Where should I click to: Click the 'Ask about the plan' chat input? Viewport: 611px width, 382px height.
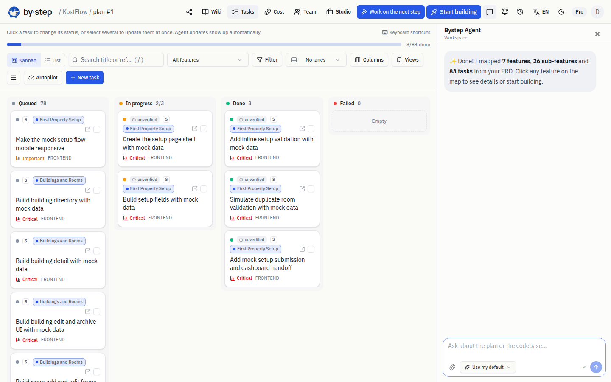click(x=524, y=346)
